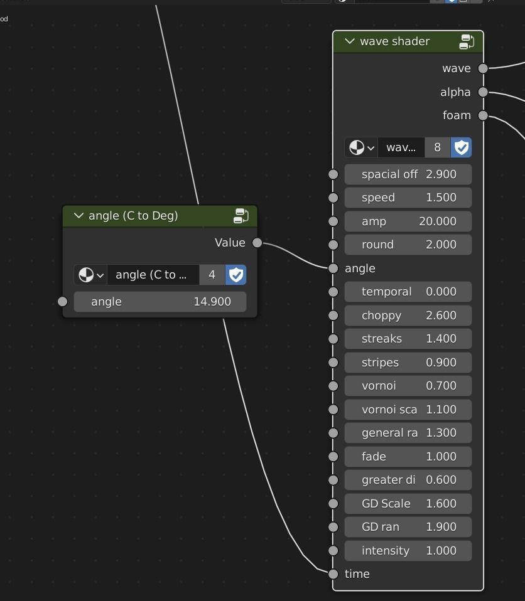Click the GD ran input socket

point(333,527)
